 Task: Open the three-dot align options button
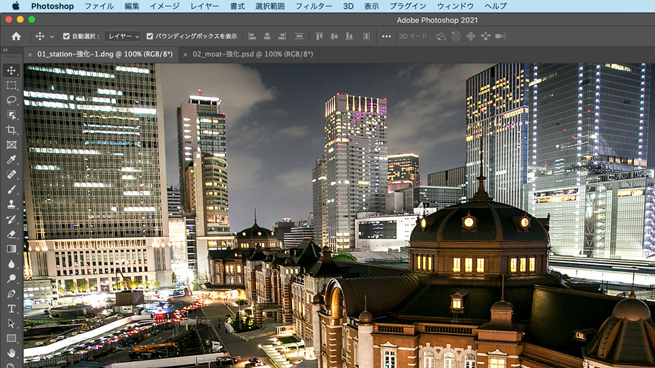[386, 36]
